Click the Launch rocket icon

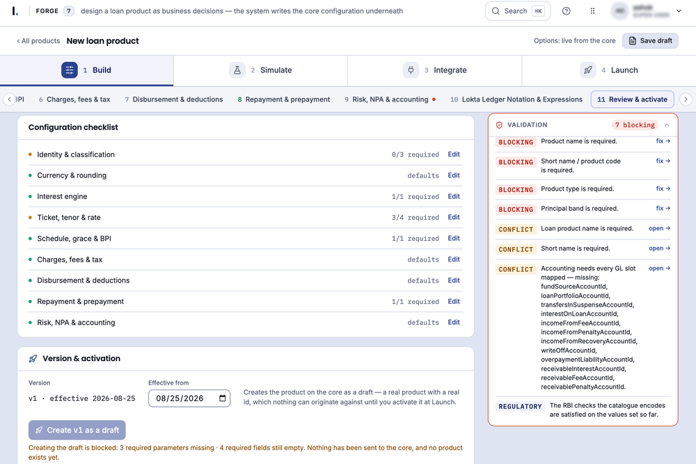point(587,70)
